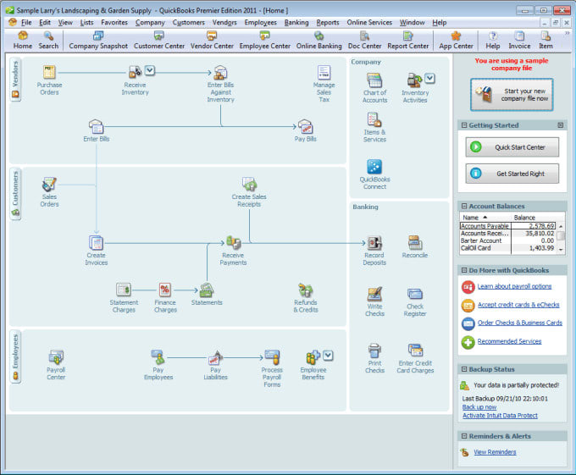Sort Account Balances by Name column
576x475 pixels.
(485, 218)
